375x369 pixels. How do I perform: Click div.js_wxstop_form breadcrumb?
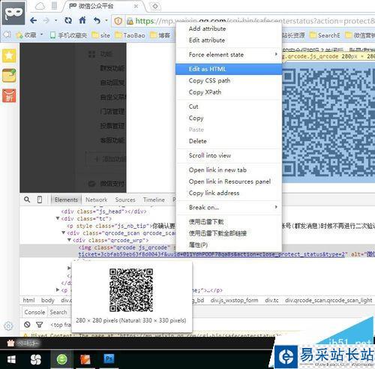tap(234, 300)
